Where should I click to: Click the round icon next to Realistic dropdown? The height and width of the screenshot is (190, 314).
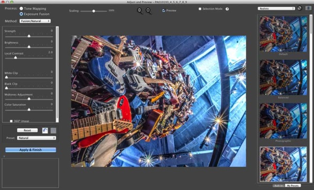pyautogui.click(x=300, y=8)
